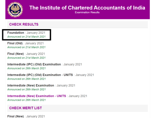Open Final (Old) January 2021 result
Screen dimensions: 153x118
(15, 43)
